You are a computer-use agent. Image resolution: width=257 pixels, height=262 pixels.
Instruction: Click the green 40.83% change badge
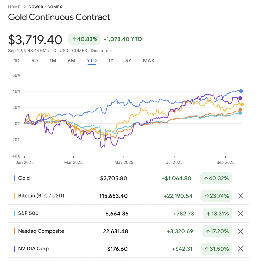[x=85, y=39]
